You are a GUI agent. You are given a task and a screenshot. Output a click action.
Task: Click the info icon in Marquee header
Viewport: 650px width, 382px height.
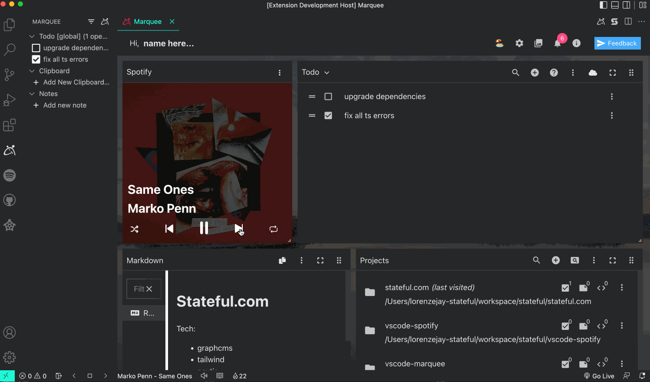pyautogui.click(x=577, y=43)
